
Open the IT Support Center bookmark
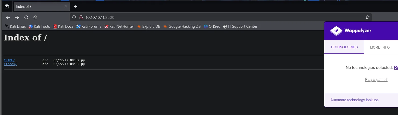(240, 26)
